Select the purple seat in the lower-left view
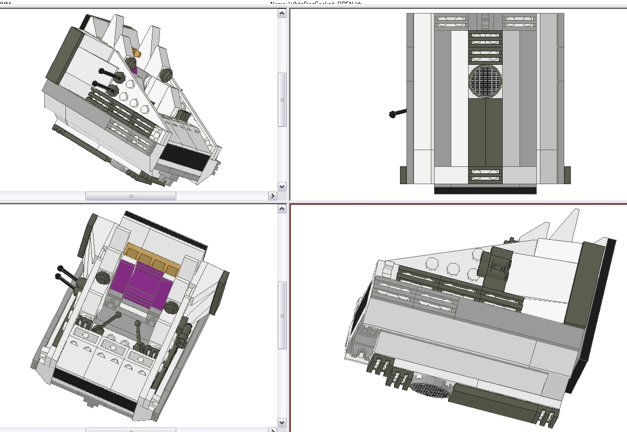The height and width of the screenshot is (432, 627). point(143,284)
